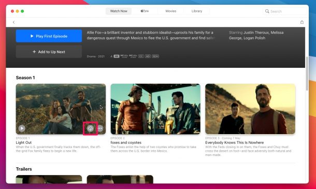This screenshot has height=189, width=316.
Task: Play Light Out using the play circle icon
Action: pyautogui.click(x=22, y=128)
